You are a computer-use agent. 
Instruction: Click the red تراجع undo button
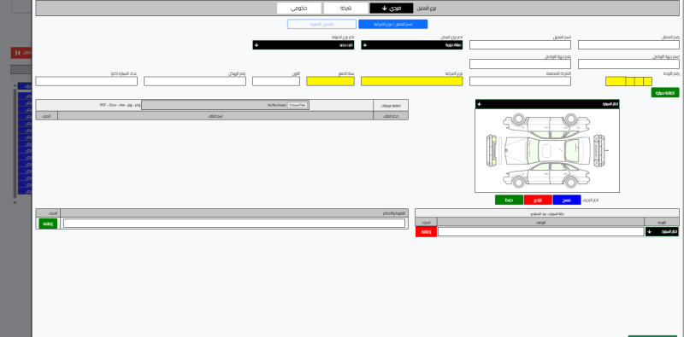tap(538, 200)
